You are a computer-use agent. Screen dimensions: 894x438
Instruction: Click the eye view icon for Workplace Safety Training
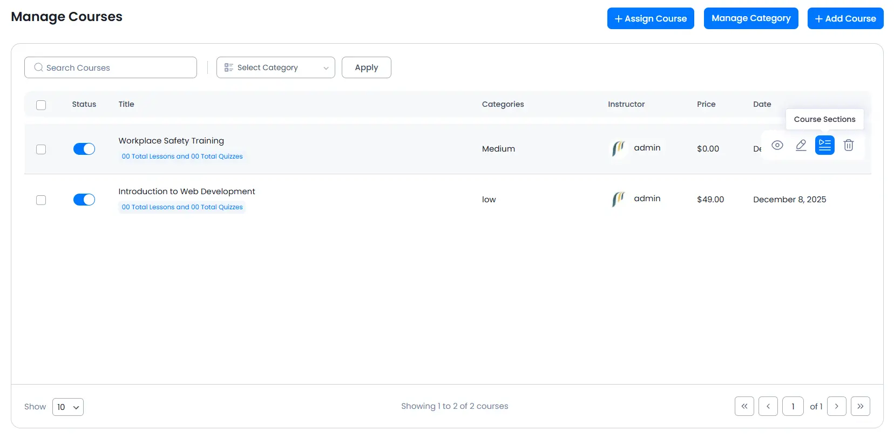(x=777, y=145)
